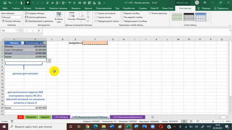Open 3.PQ.ИменованныйДиапазон sheet tab
232x130 pixels.
[x=127, y=117]
